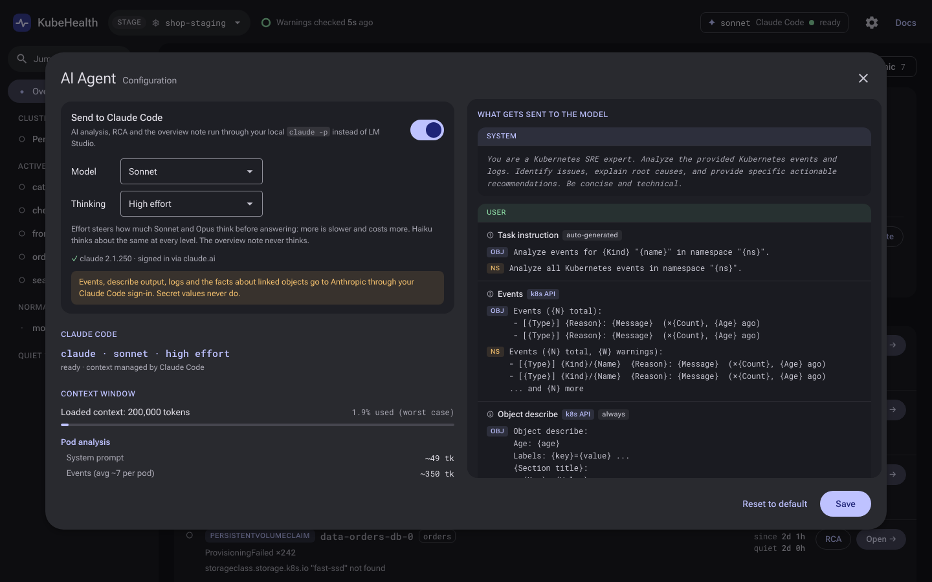Click the "orders" namespace tag
This screenshot has height=582, width=932.
pyautogui.click(x=438, y=537)
